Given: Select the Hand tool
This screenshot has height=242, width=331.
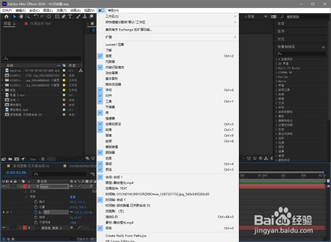Looking at the screenshot, I should 21,17.
